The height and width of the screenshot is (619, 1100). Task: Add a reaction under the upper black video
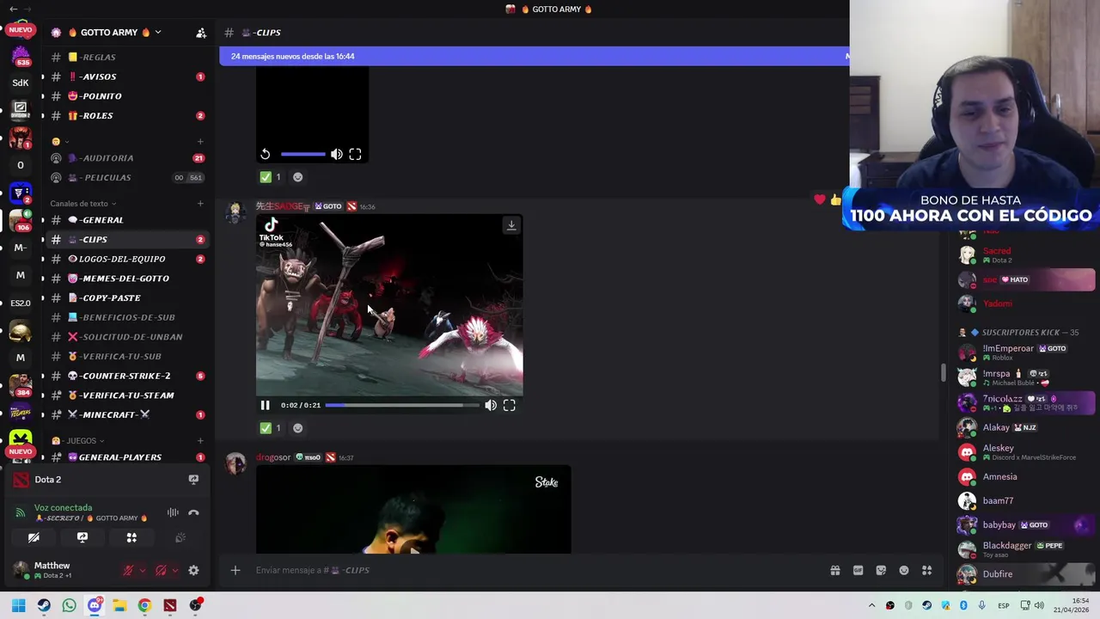(x=298, y=176)
